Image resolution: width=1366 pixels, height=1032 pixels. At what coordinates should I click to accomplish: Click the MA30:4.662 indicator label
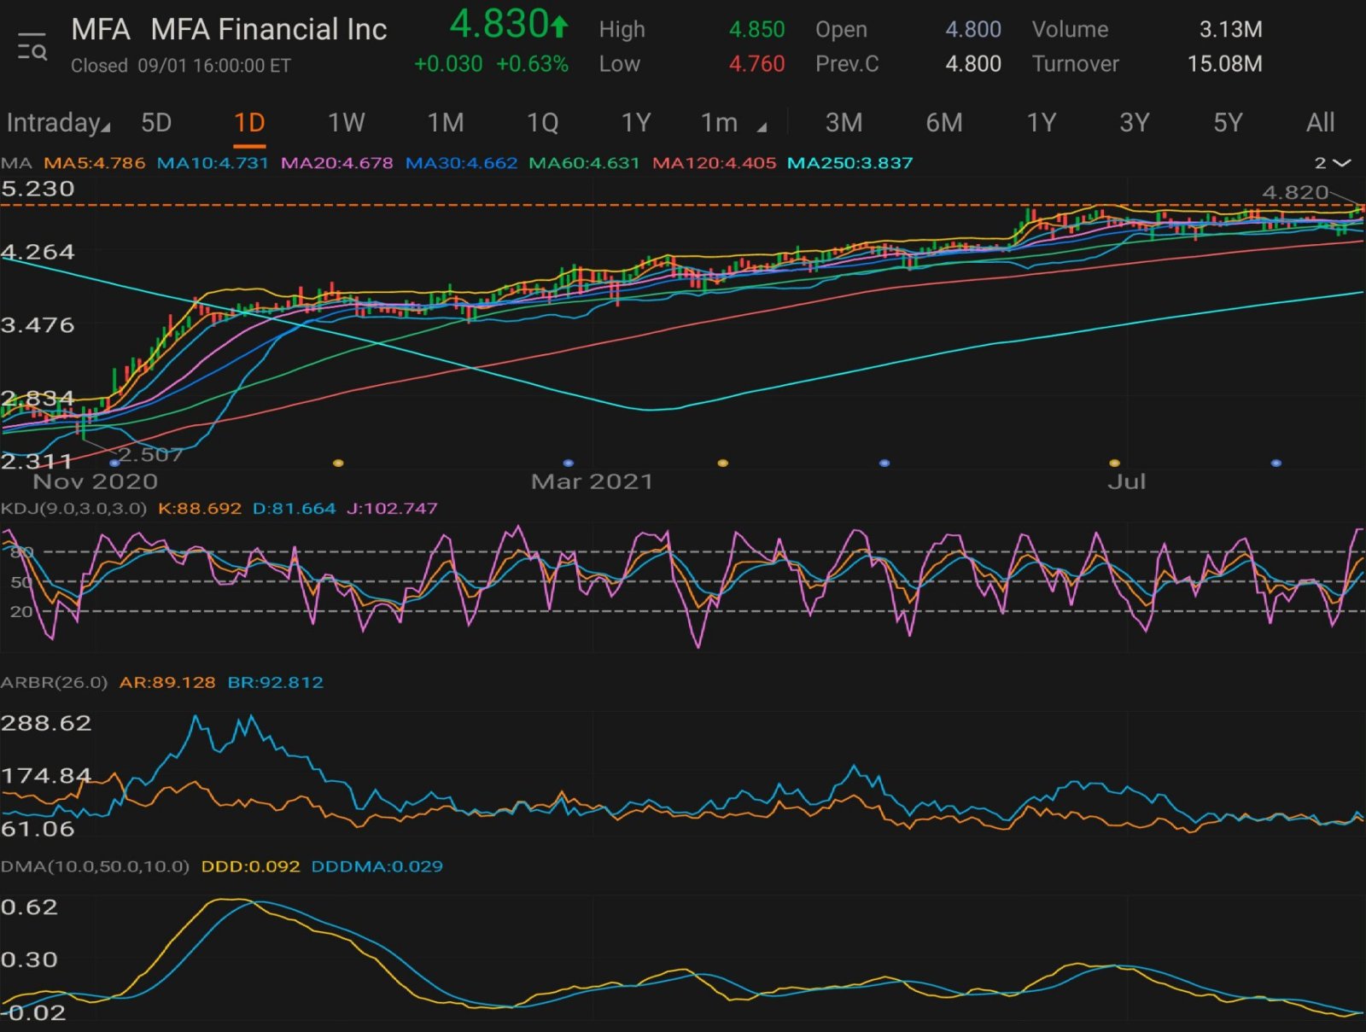461,162
